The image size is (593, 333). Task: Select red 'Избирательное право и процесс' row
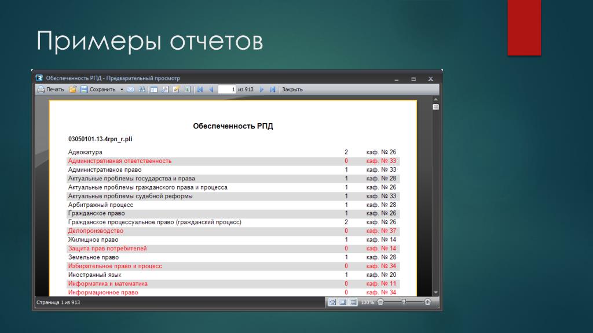233,266
